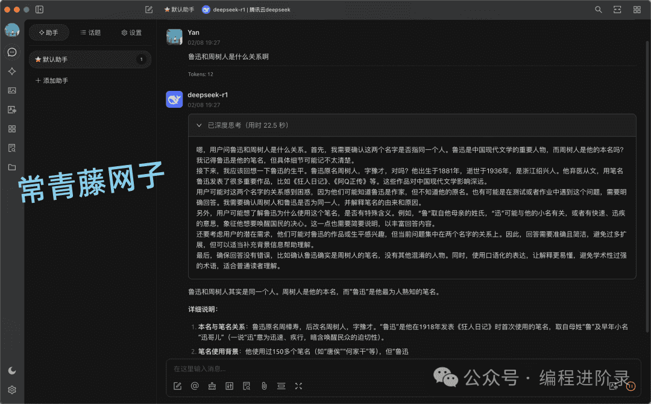The height and width of the screenshot is (404, 651).
Task: Click the expand input box icon
Action: (298, 386)
